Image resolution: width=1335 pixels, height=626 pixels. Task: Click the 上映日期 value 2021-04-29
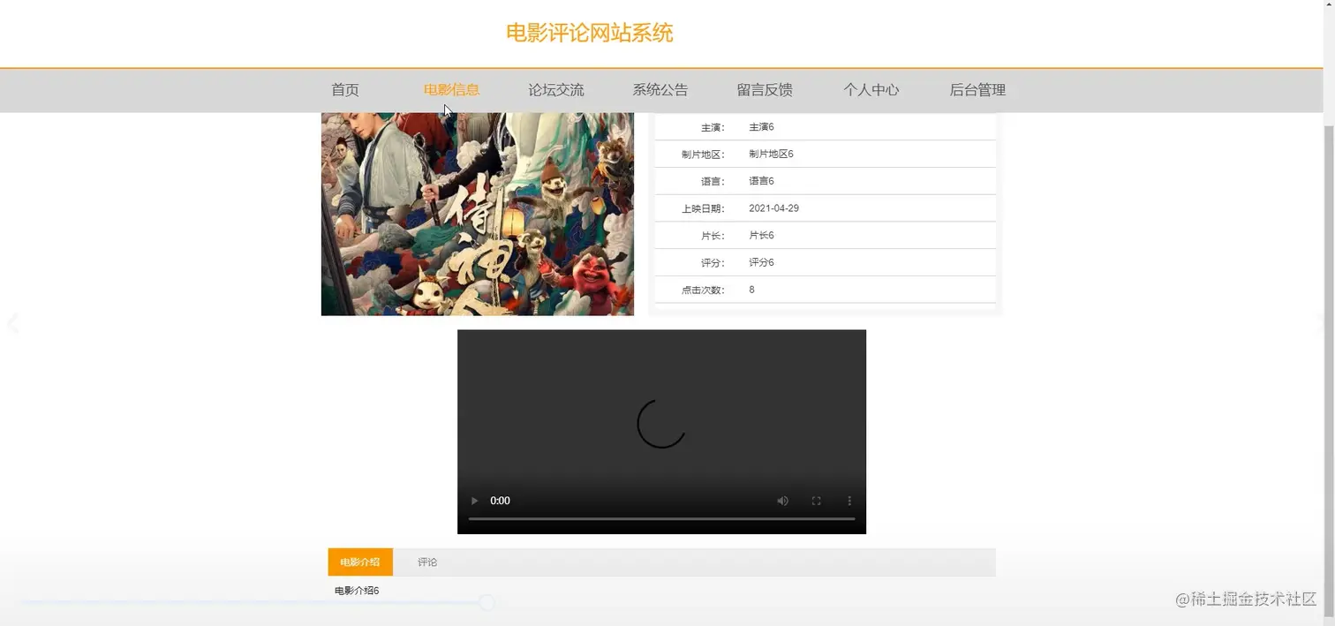[x=774, y=208]
